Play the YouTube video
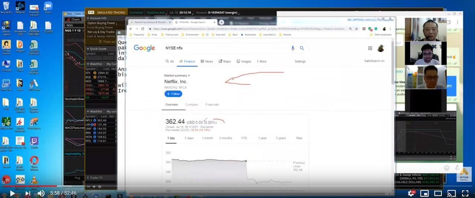 click(x=12, y=193)
